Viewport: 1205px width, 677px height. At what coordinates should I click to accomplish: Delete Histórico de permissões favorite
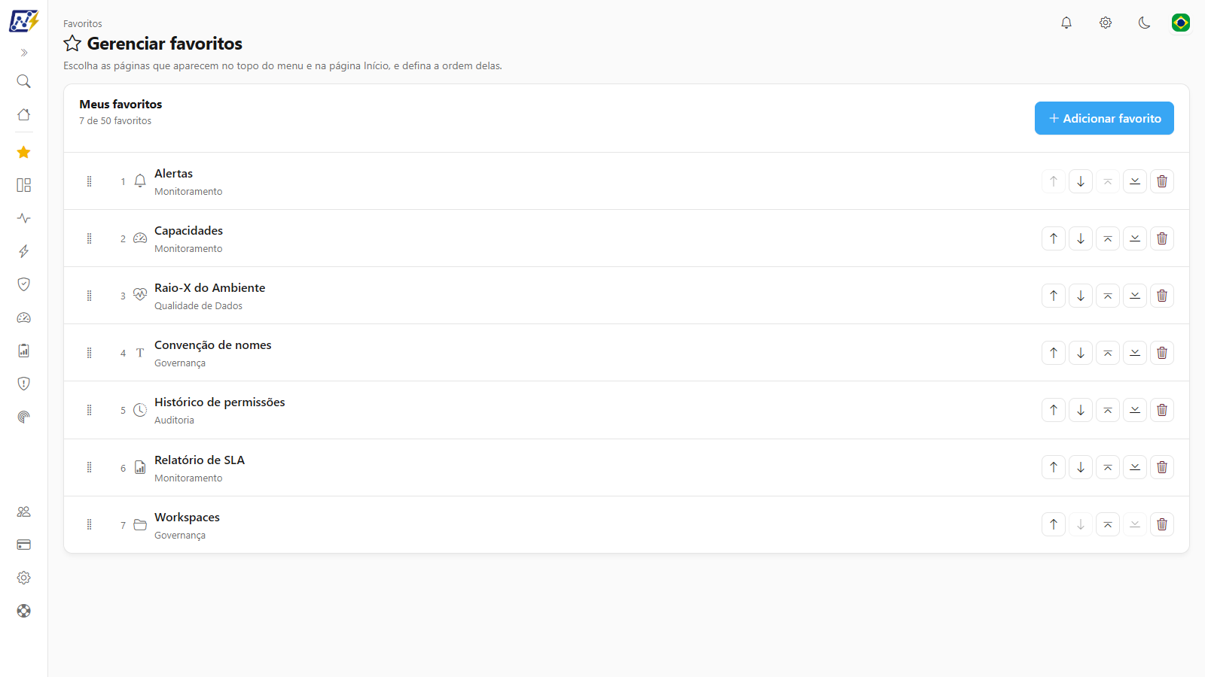point(1162,410)
